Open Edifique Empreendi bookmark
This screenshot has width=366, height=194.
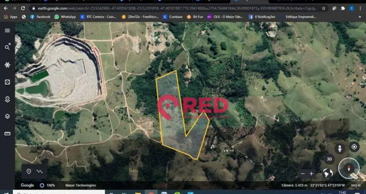pos(298,17)
